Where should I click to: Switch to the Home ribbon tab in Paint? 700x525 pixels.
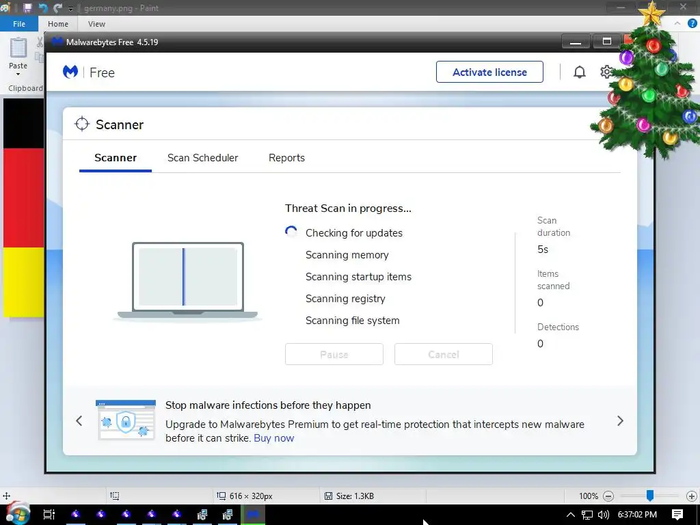tap(58, 24)
